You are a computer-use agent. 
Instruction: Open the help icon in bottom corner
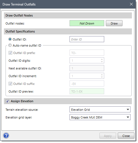(6, 136)
